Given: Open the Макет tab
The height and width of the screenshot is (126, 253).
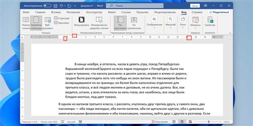Looking at the screenshot, I should [112, 12].
